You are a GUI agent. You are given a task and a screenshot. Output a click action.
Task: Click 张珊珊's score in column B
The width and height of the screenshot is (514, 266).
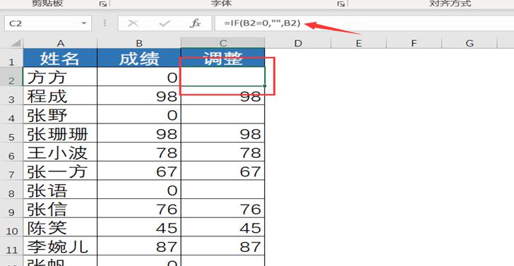click(139, 133)
